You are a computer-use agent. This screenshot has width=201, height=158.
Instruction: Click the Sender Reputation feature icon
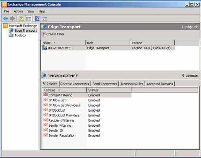46,135
